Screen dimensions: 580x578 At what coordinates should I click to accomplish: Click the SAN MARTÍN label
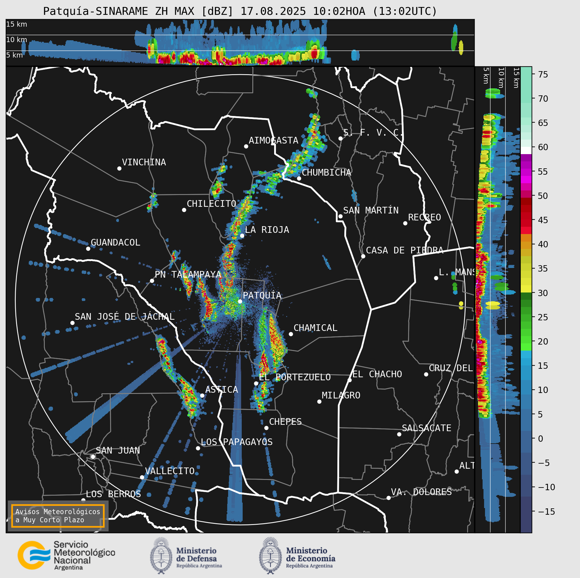tap(371, 210)
